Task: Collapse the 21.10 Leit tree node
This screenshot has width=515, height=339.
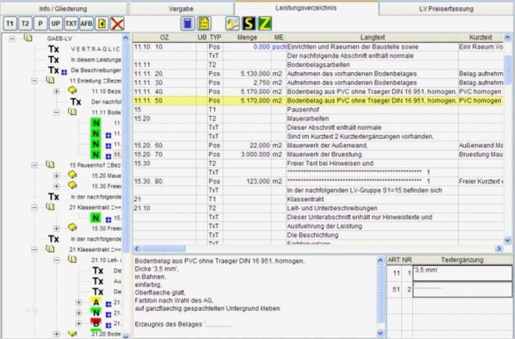Action: (57, 261)
